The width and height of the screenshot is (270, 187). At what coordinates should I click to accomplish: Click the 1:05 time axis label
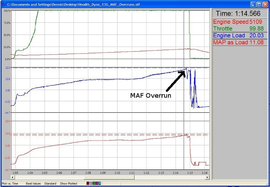coord(44,173)
